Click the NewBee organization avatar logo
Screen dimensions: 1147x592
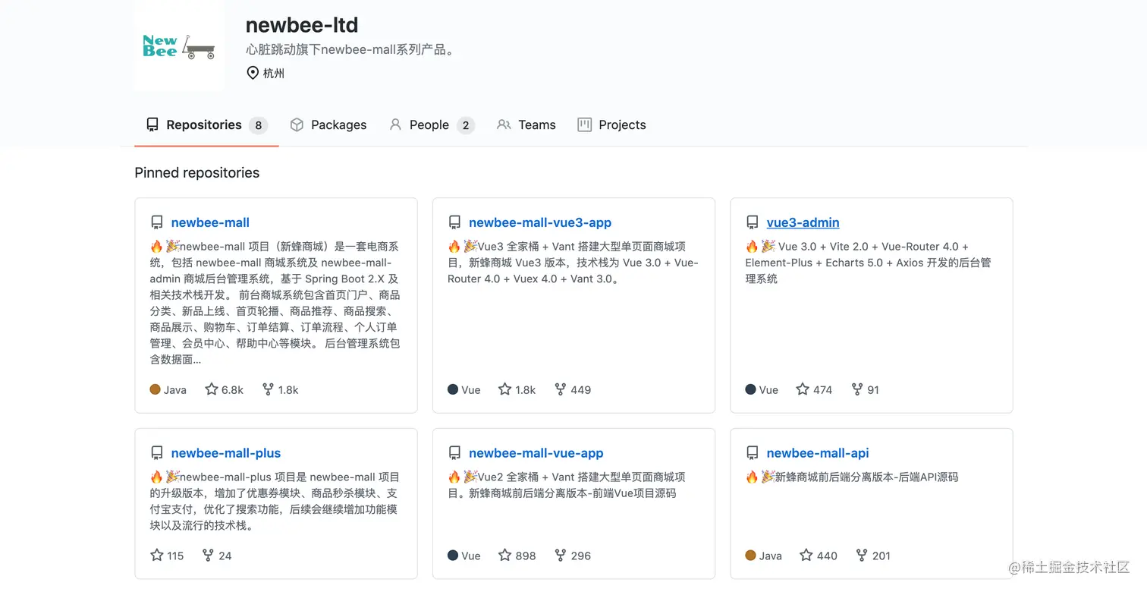pos(179,46)
